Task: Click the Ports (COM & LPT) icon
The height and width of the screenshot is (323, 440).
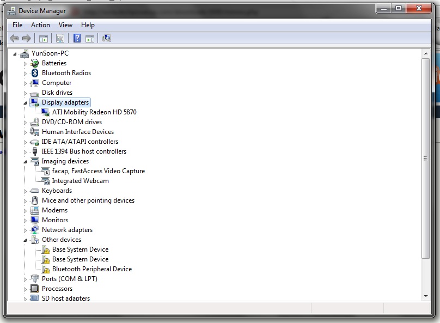Action: [34, 279]
